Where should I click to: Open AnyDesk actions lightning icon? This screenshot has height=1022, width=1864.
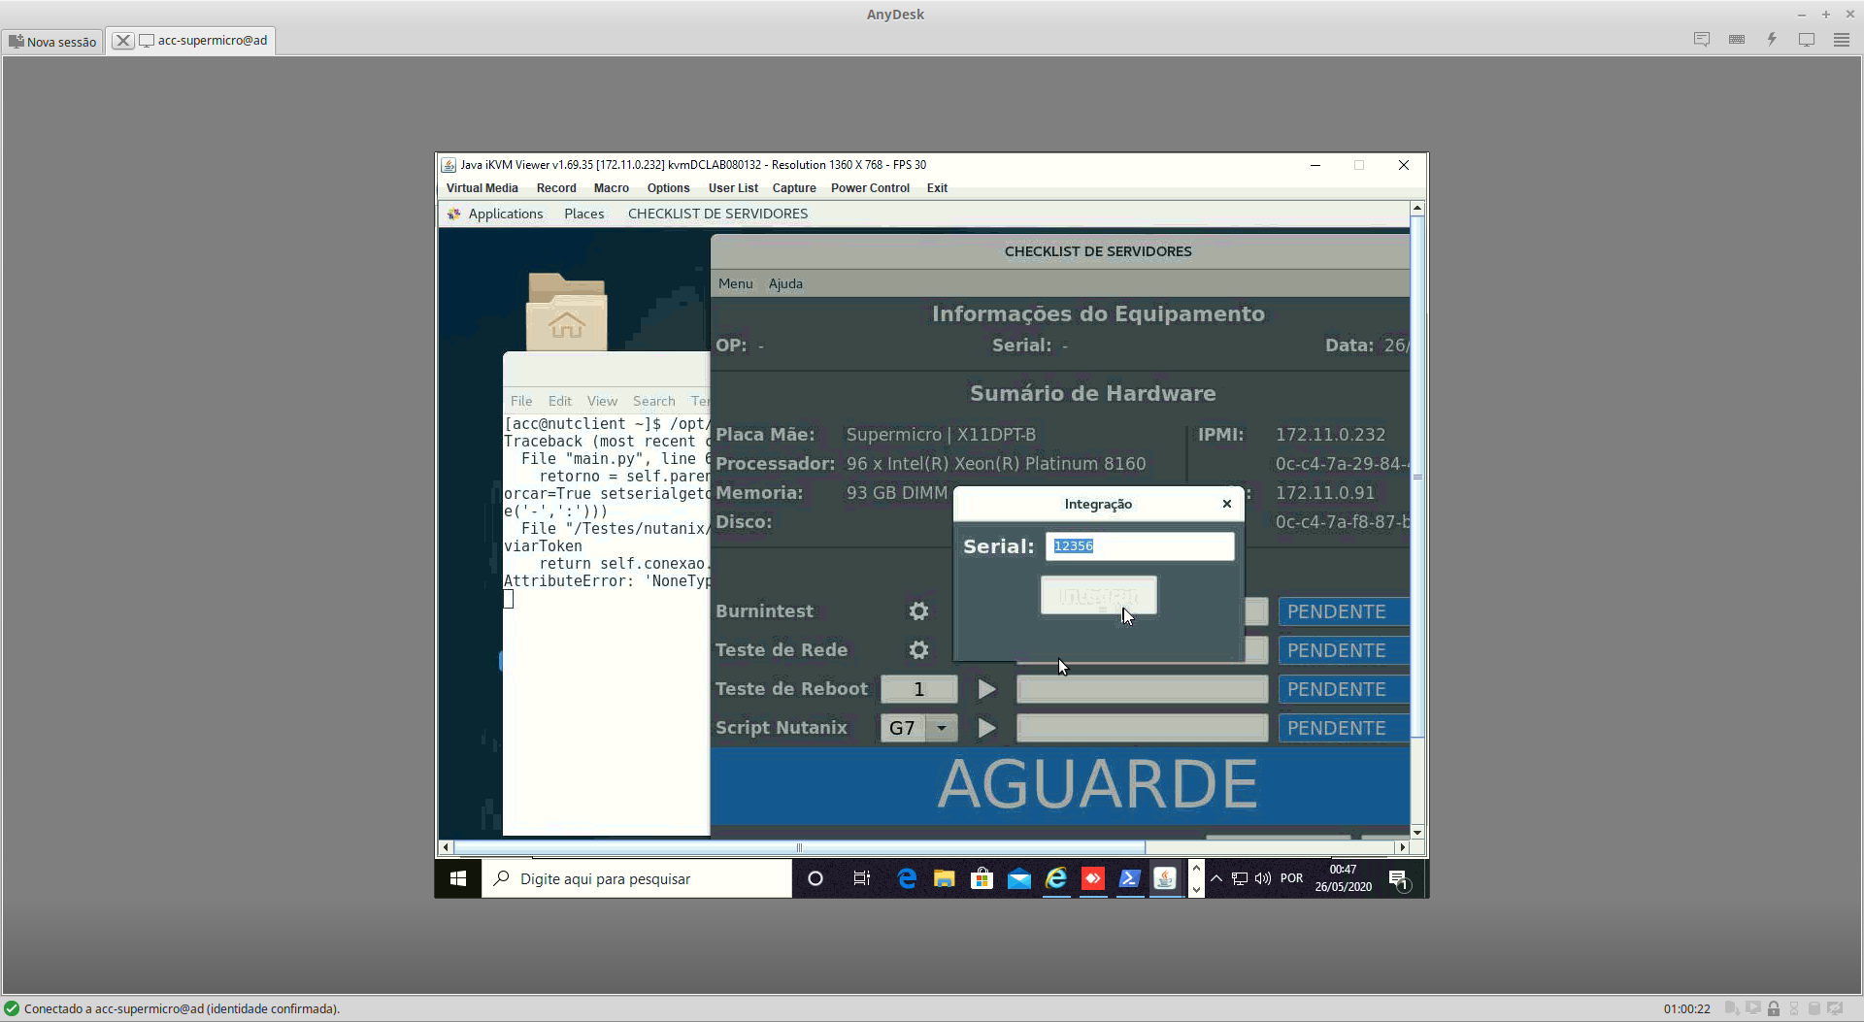[x=1772, y=40]
